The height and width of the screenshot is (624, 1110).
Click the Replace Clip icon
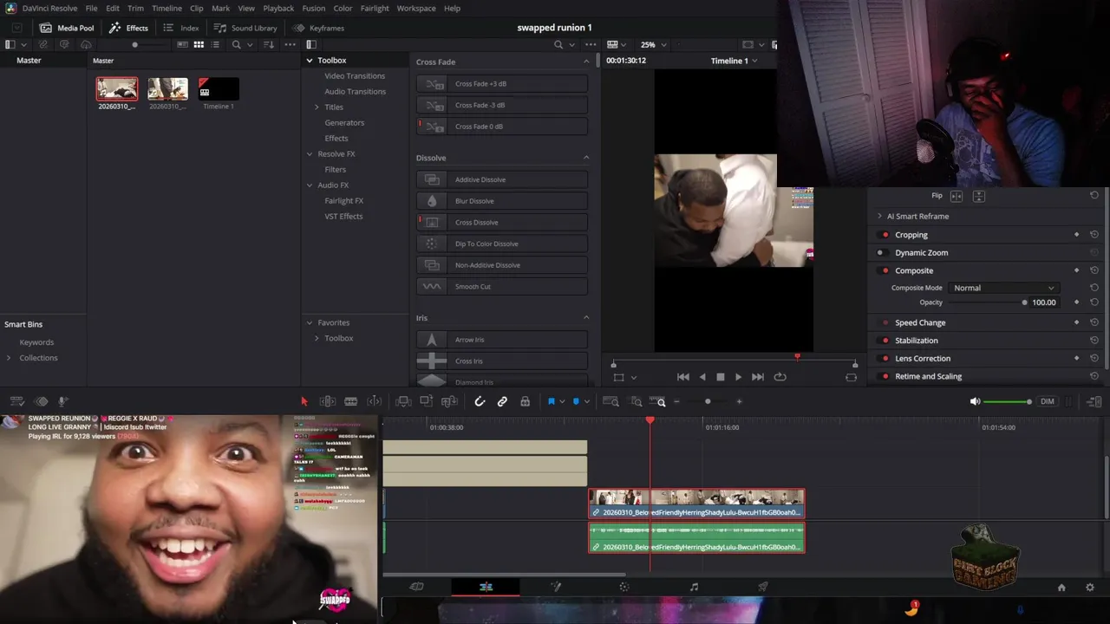pos(449,401)
